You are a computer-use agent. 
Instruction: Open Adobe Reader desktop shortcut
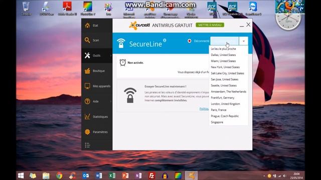67,8
